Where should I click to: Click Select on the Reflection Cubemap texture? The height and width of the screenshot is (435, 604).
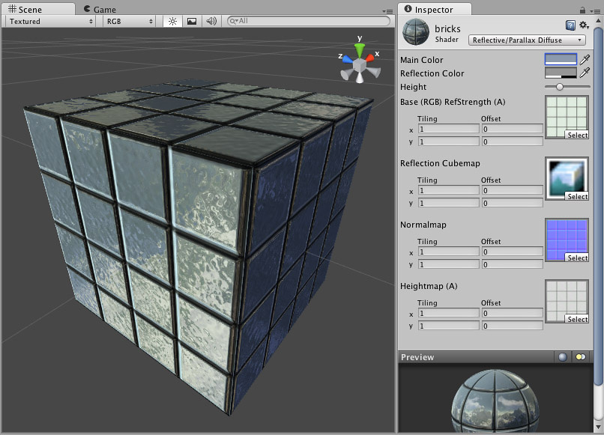[577, 196]
